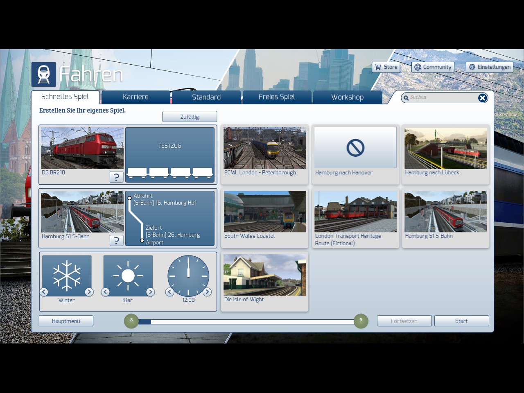The height and width of the screenshot is (393, 524).
Task: Clear search with the X icon
Action: pyautogui.click(x=482, y=98)
